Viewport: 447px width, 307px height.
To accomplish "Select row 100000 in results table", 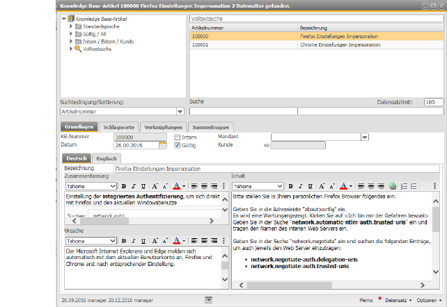I will click(317, 36).
